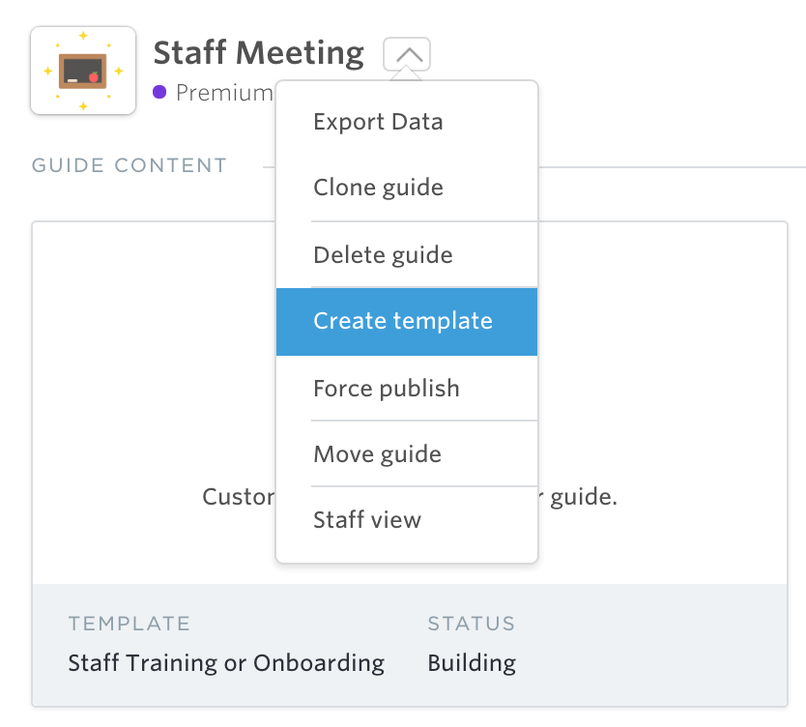
Task: Click the "Staff Meeting" title
Action: [x=258, y=53]
